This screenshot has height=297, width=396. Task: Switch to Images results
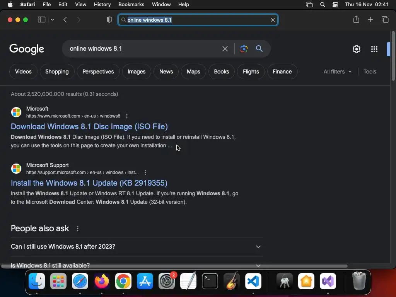point(137,72)
